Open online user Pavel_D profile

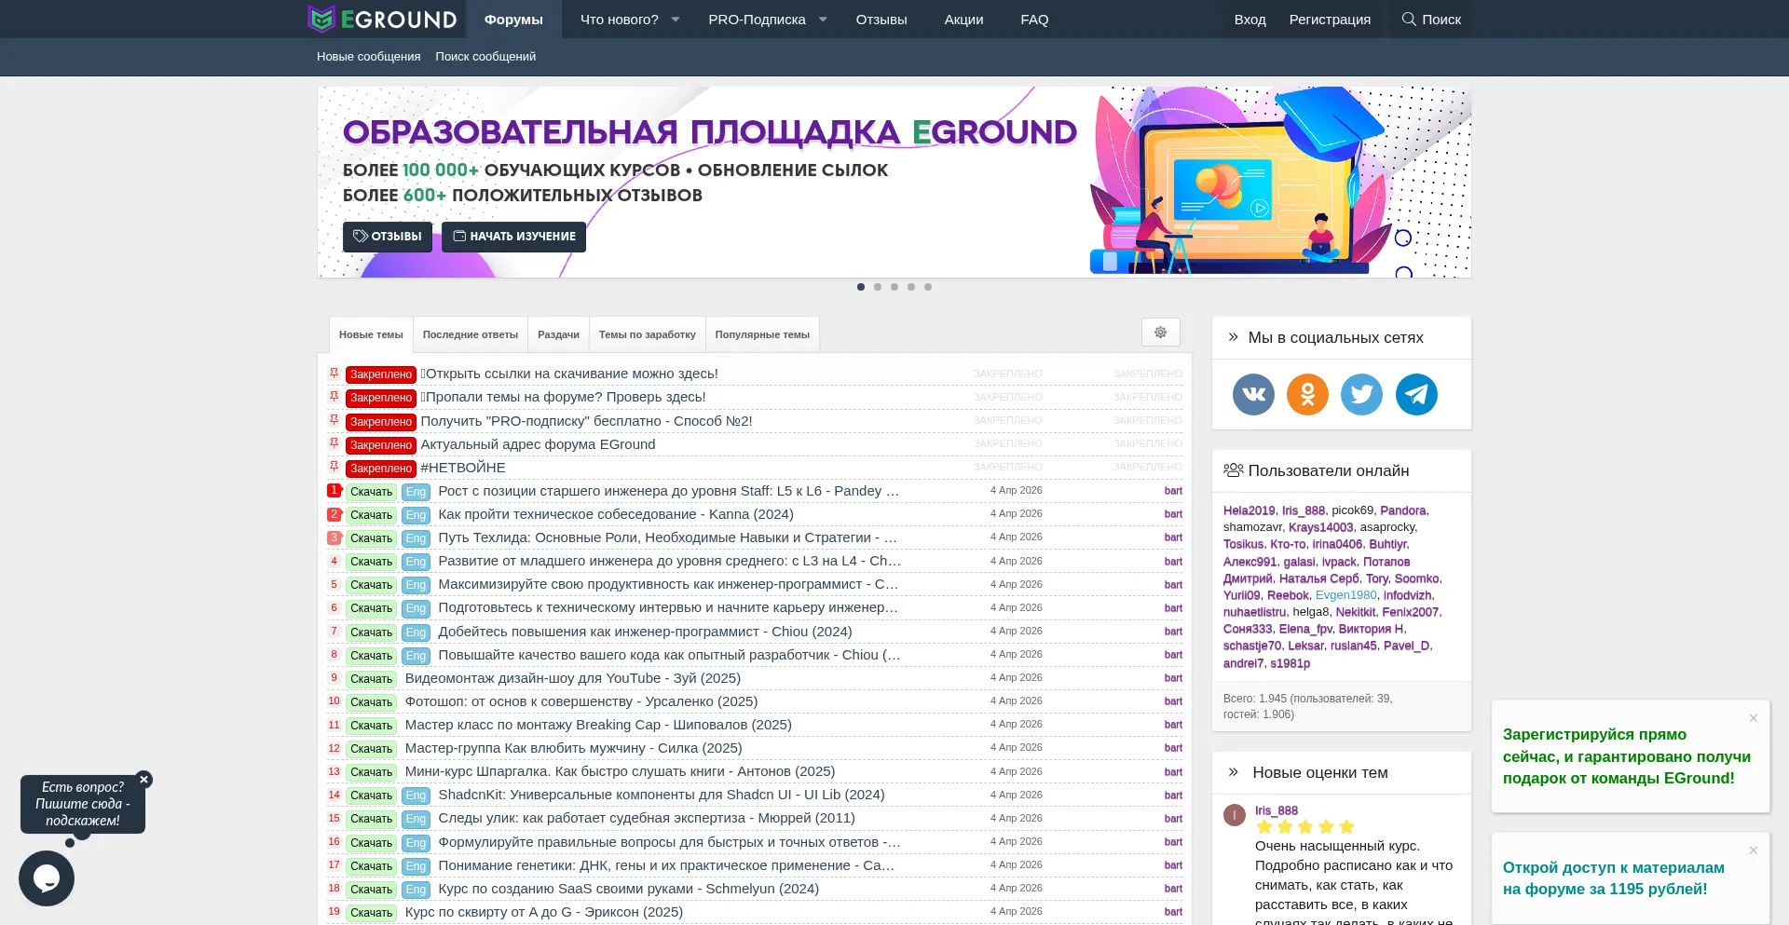(x=1407, y=646)
